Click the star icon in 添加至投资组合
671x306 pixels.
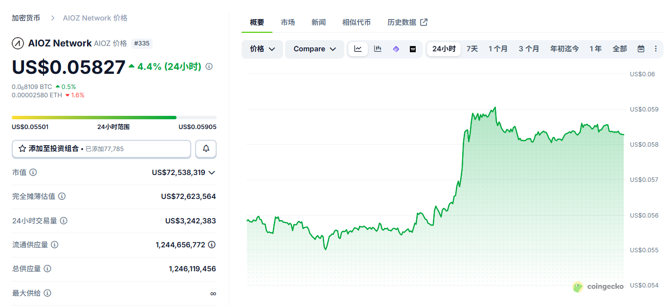[22, 149]
